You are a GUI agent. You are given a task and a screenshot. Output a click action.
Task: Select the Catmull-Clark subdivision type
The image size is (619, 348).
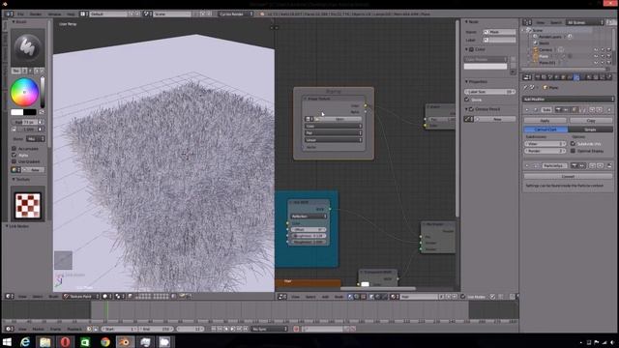[x=545, y=130]
